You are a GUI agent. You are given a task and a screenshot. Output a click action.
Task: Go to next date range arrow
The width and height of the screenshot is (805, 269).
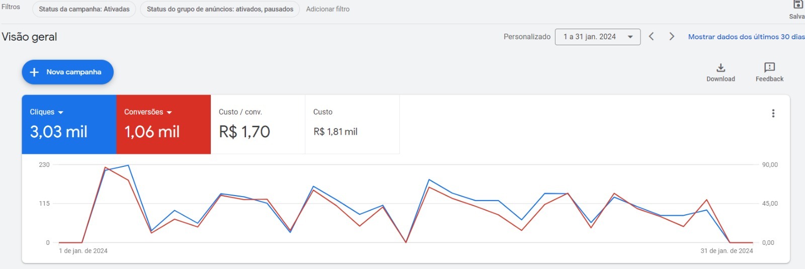[x=672, y=36]
